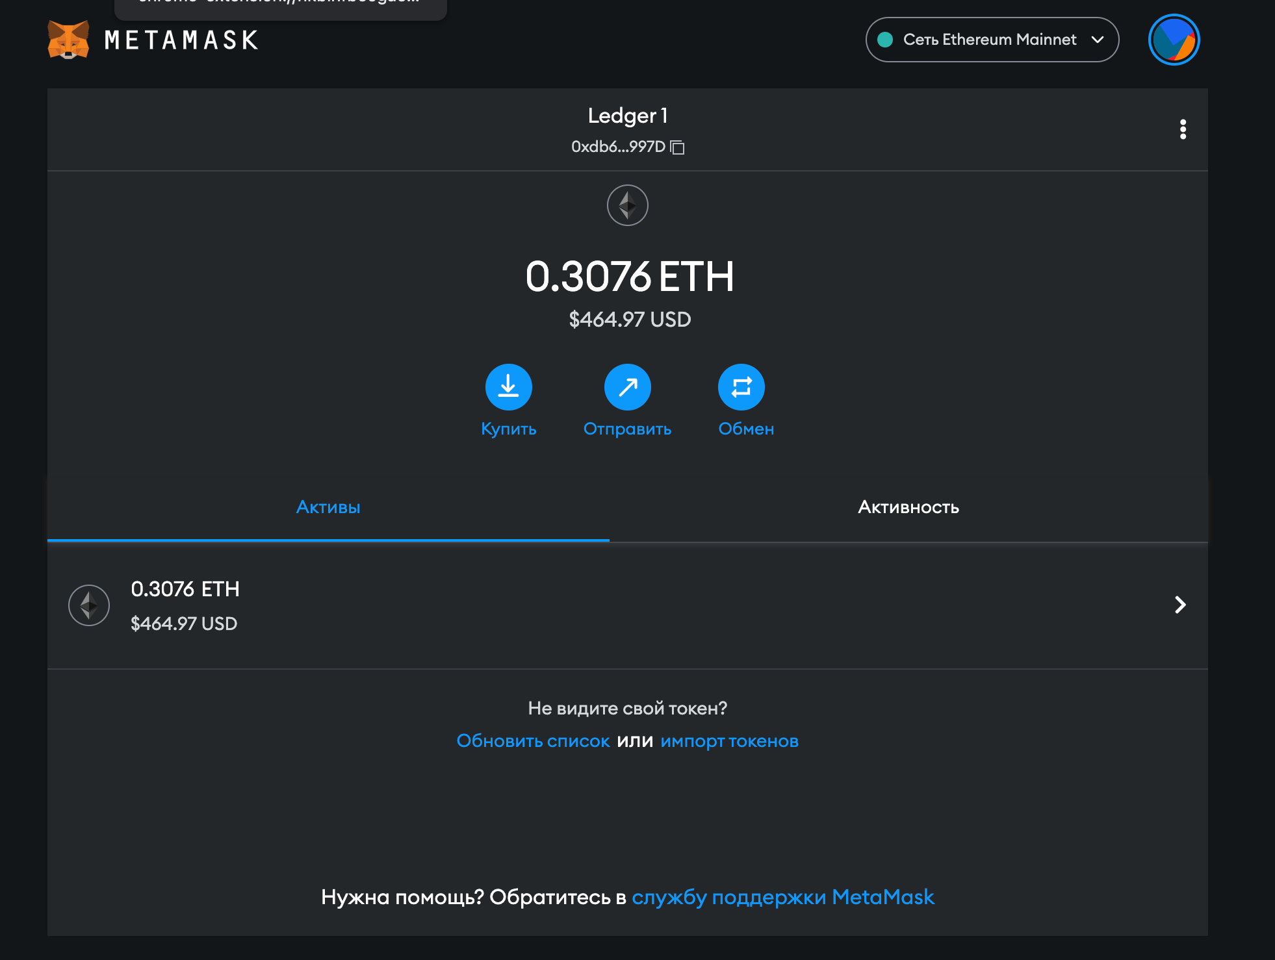Click the 0.3076 ETH balance display
The width and height of the screenshot is (1275, 960).
point(626,273)
